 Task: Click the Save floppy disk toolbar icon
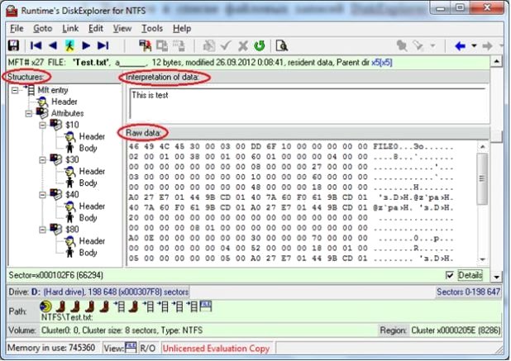coord(13,46)
